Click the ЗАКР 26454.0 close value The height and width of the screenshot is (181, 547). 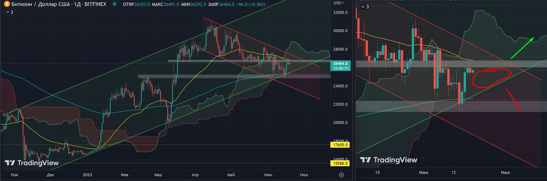click(x=221, y=4)
